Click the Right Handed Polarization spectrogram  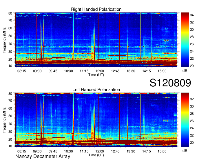(96, 40)
